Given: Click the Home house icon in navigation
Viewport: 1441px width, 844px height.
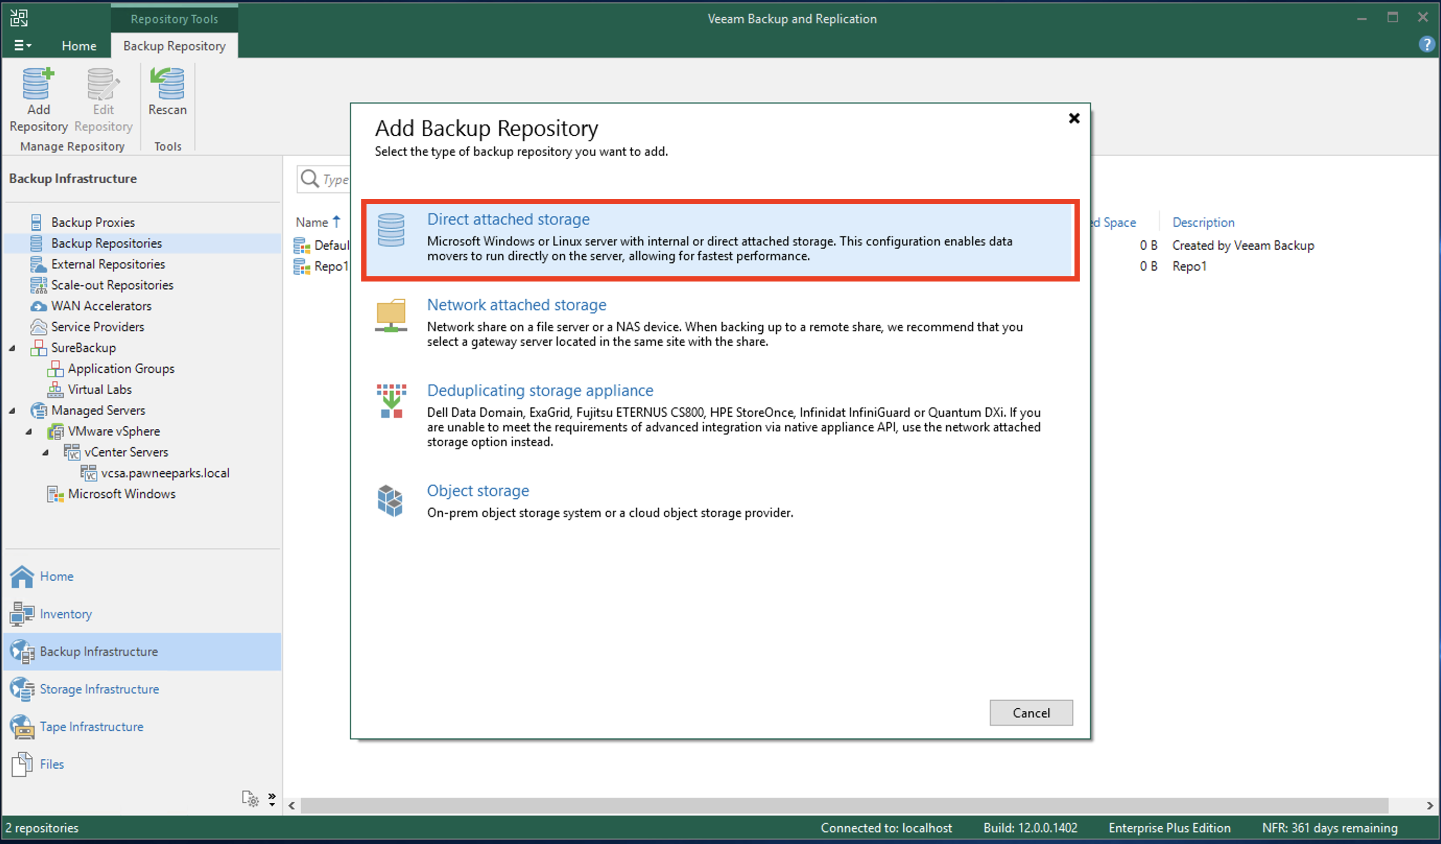Looking at the screenshot, I should click(22, 576).
